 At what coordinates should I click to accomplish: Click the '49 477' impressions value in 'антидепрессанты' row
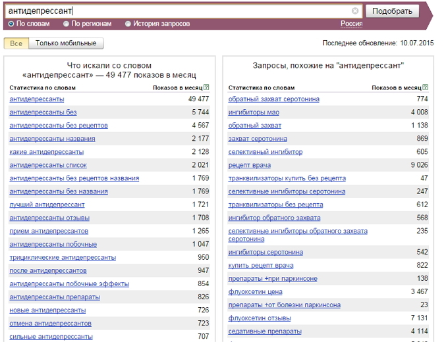coord(198,99)
